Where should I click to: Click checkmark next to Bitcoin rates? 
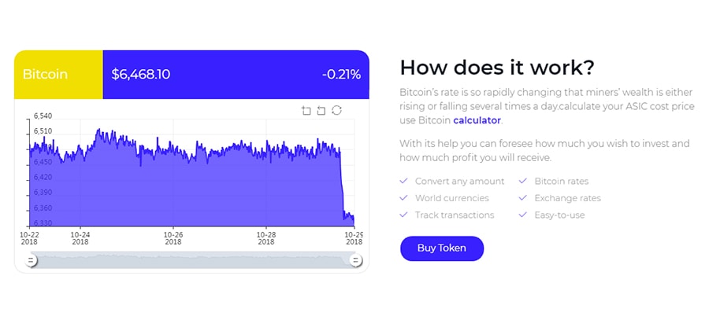point(523,181)
